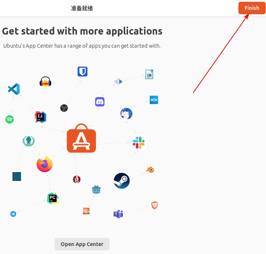Click the Discord icon
This screenshot has height=254, width=266.
(100, 102)
